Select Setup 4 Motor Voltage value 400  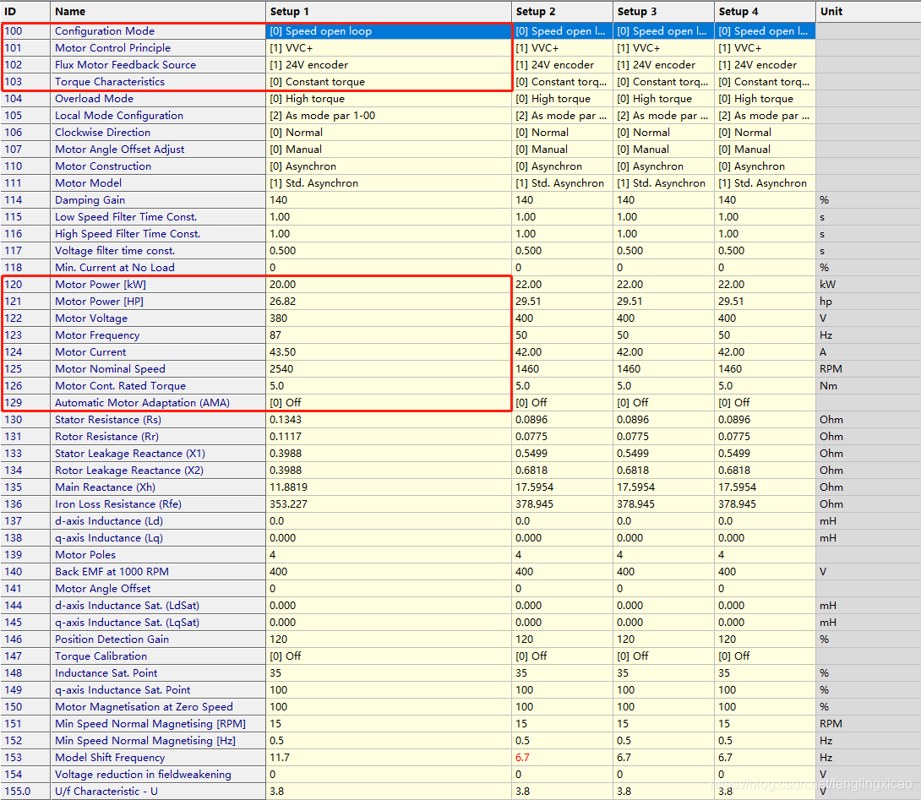click(765, 318)
